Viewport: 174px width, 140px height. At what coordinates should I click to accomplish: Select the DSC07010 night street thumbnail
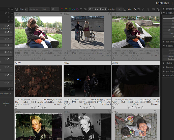tap(87, 81)
